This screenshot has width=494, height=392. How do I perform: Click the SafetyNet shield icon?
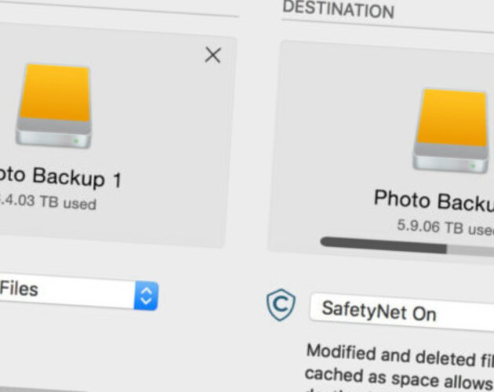(x=281, y=305)
